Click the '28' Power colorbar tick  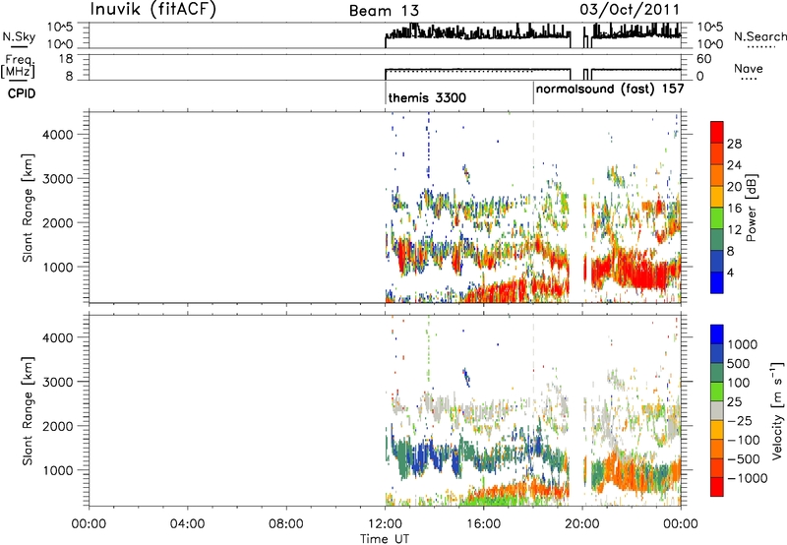734,144
